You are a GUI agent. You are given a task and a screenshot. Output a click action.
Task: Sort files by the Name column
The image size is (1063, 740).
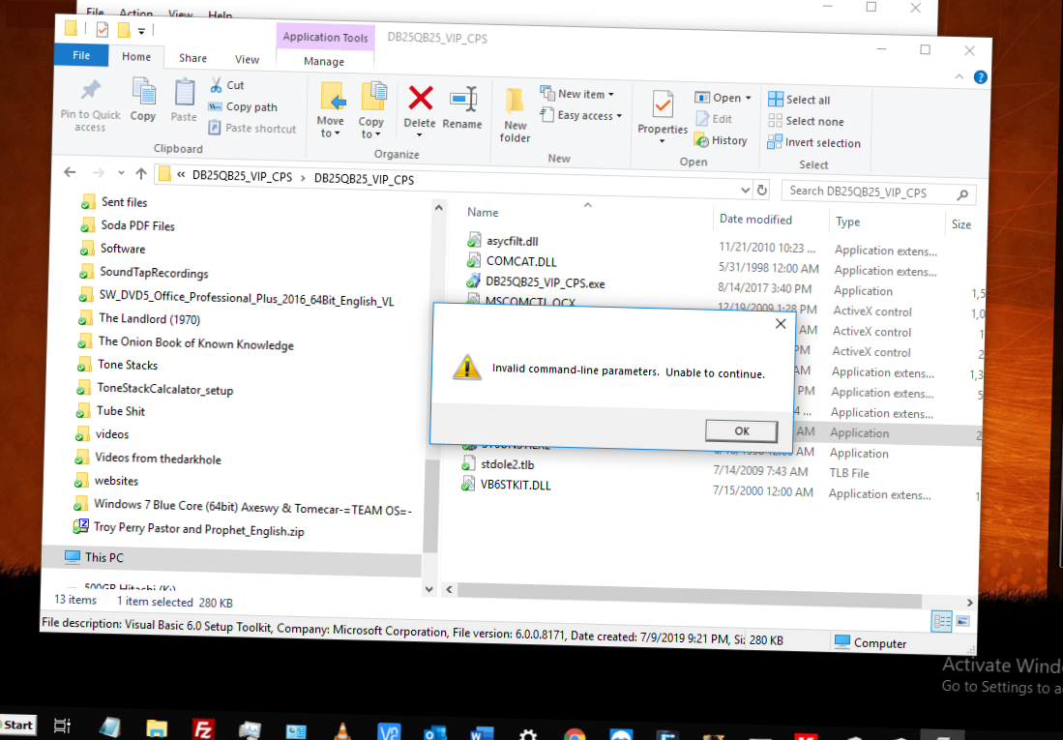coord(482,212)
